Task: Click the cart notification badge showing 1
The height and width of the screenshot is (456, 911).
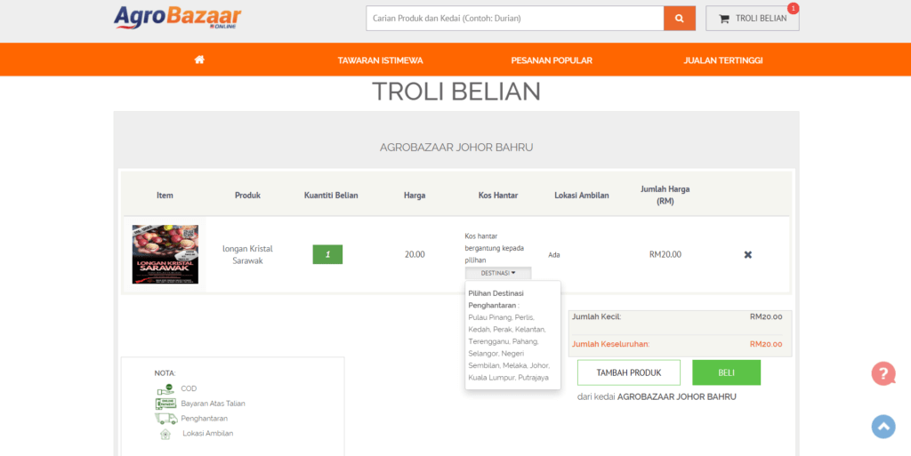Action: pos(793,8)
